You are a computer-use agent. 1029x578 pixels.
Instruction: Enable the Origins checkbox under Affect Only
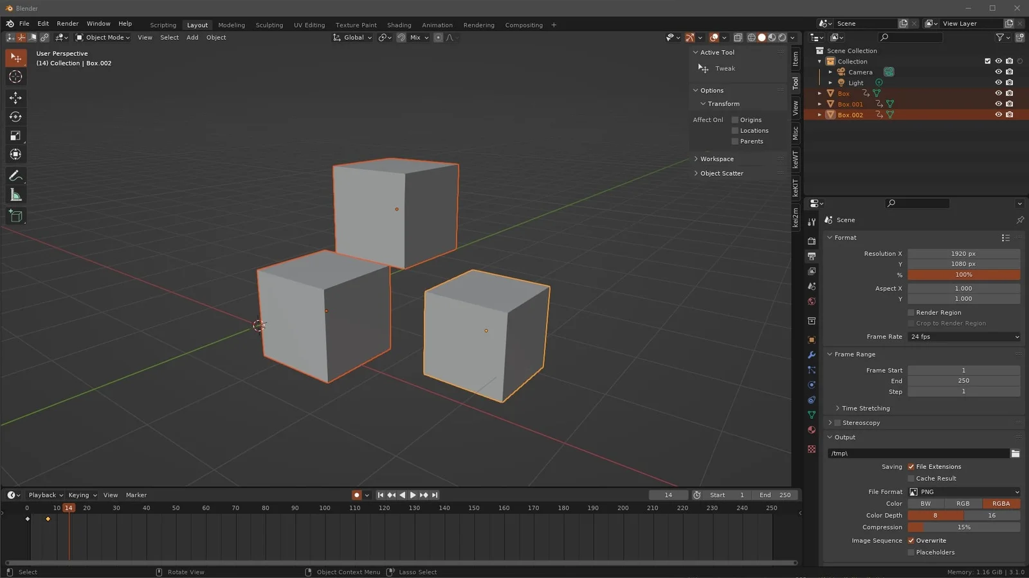coord(734,119)
